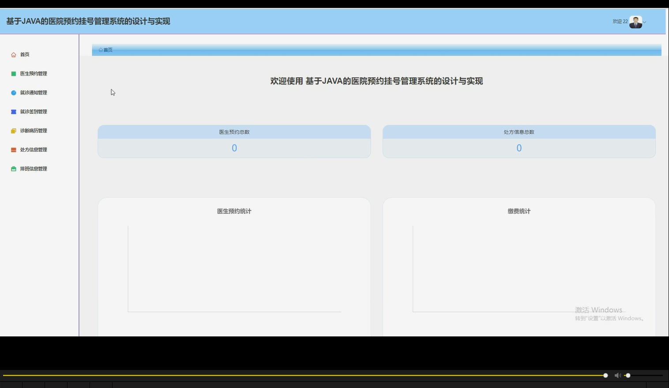Click the 欢迎 22 user label

(620, 21)
